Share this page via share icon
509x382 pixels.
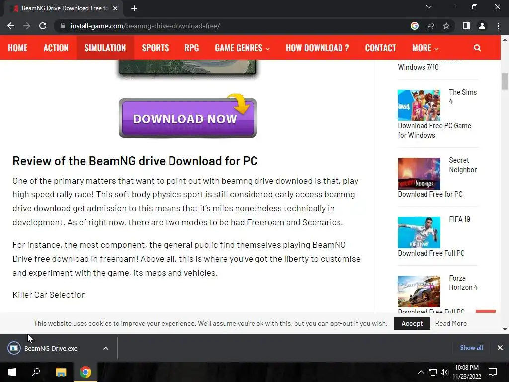[430, 26]
